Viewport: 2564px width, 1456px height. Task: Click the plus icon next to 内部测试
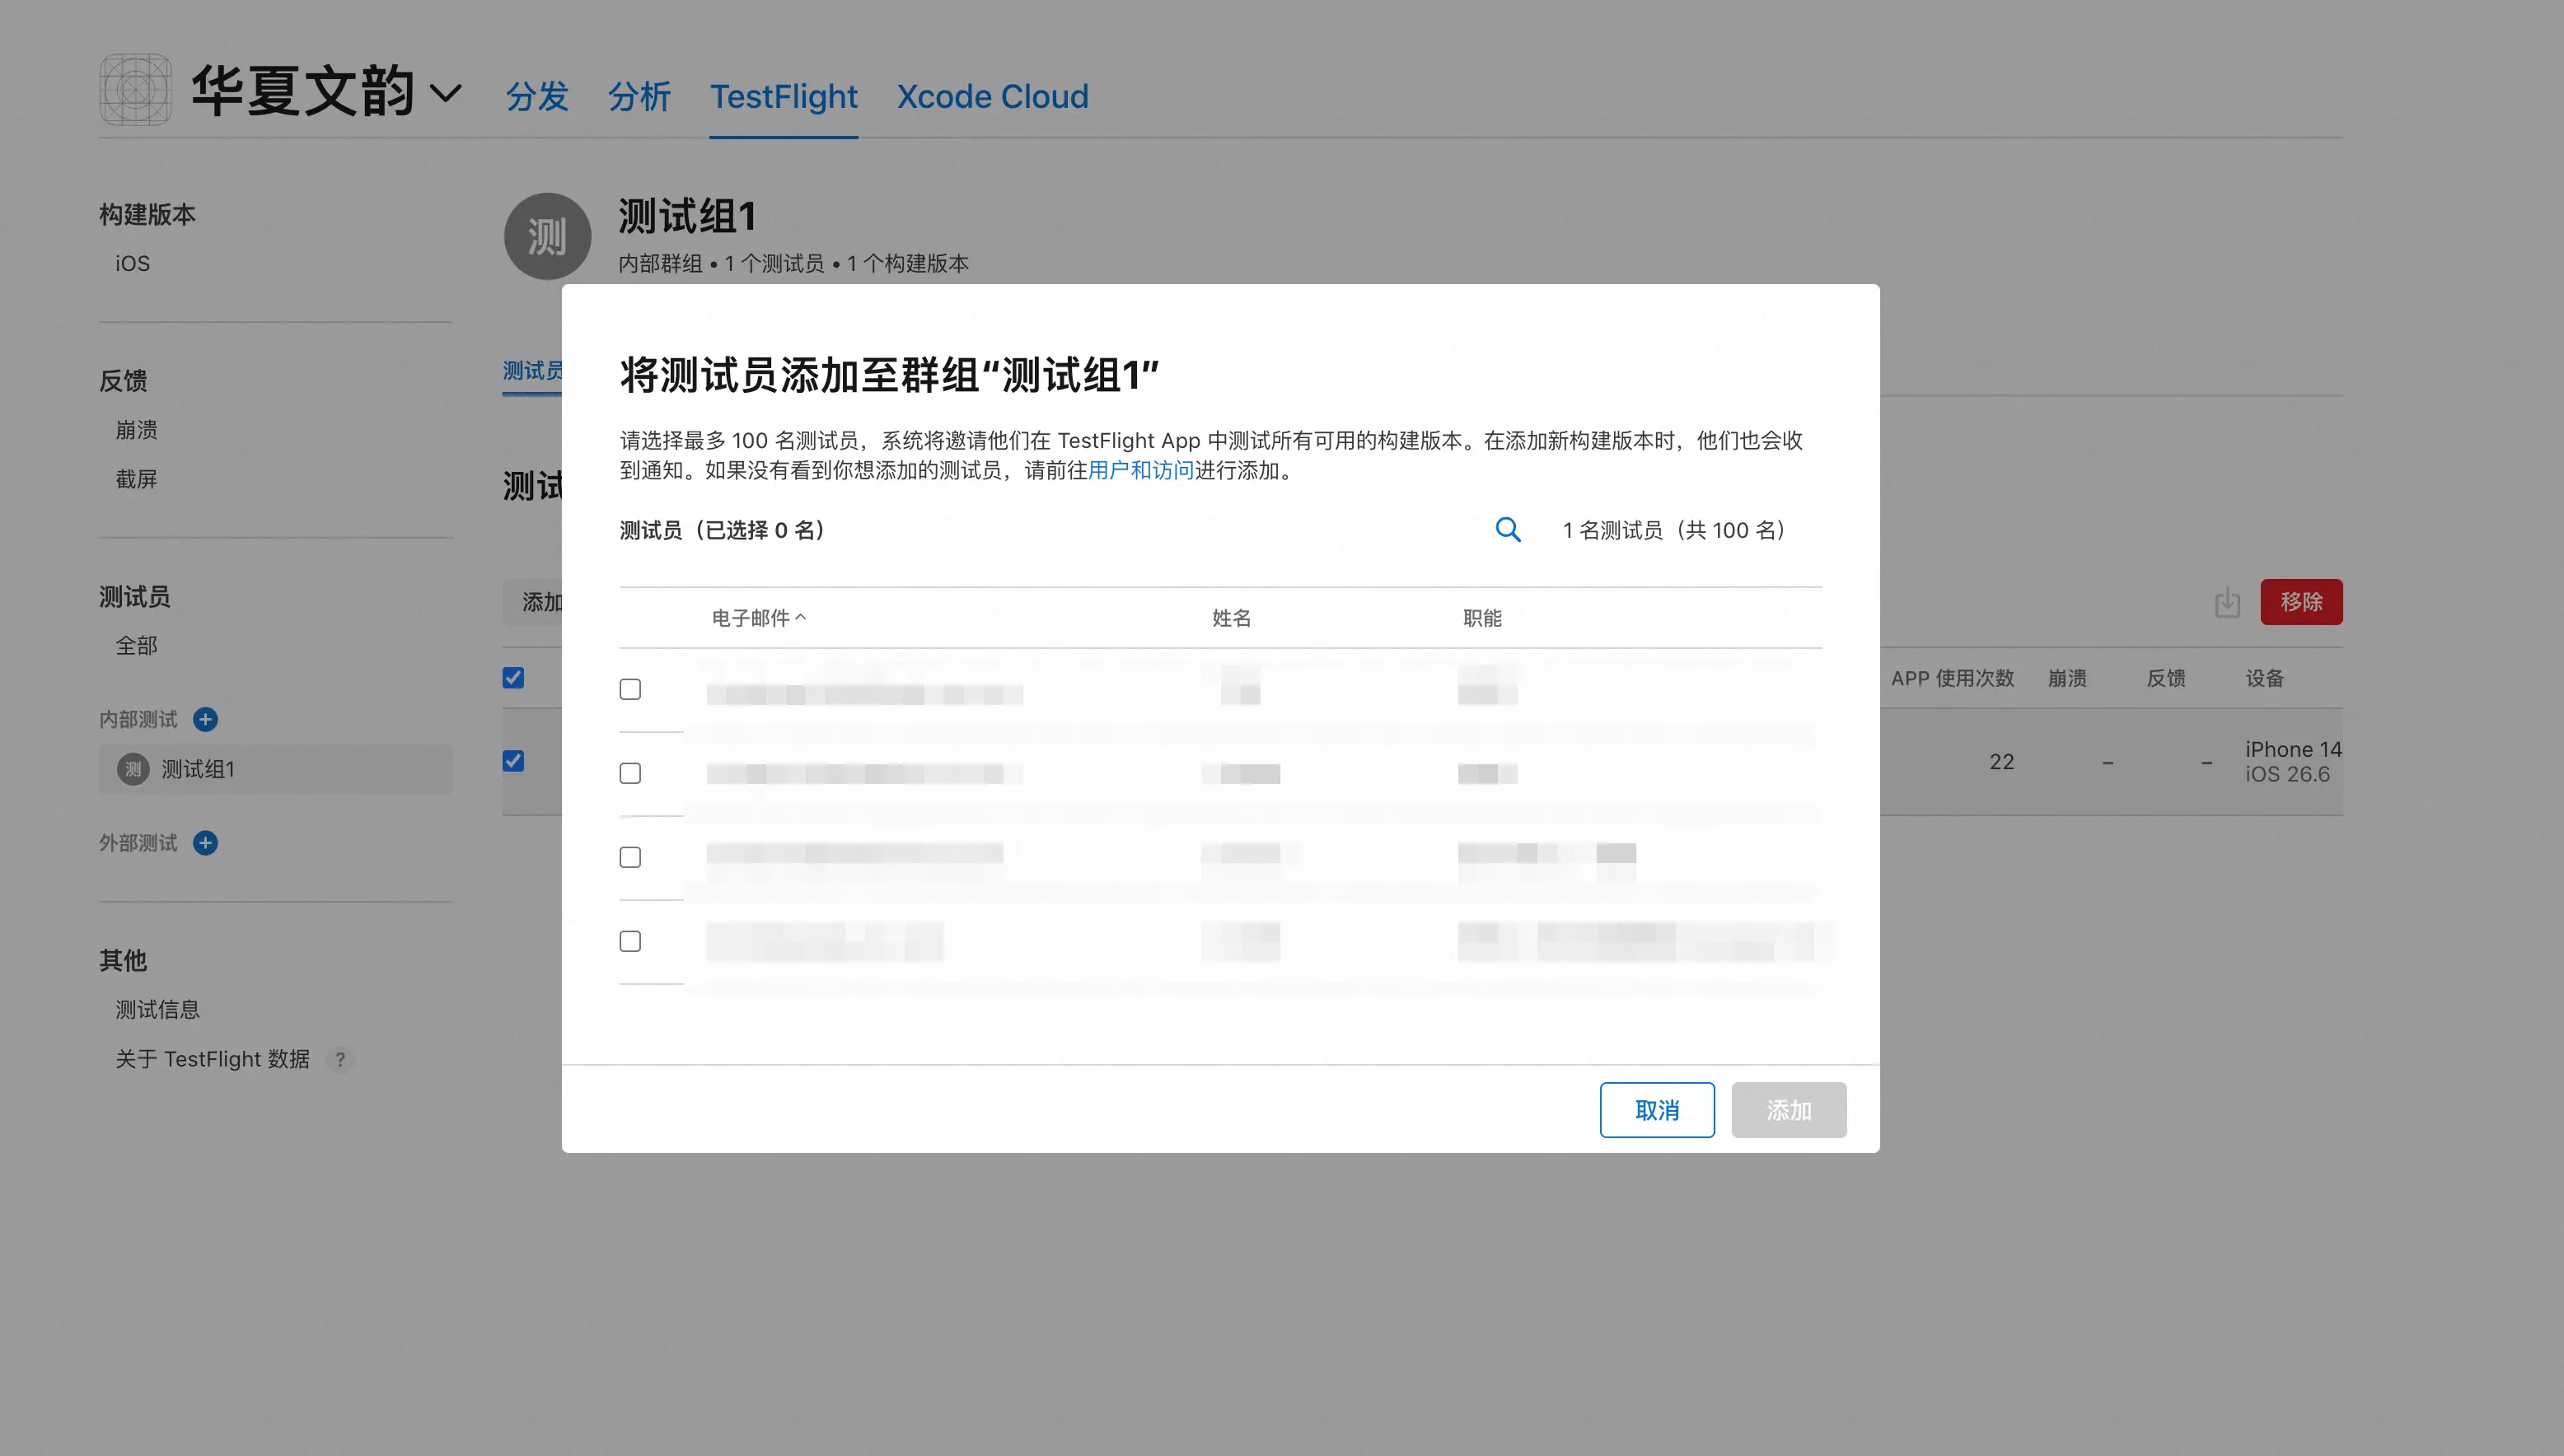205,719
